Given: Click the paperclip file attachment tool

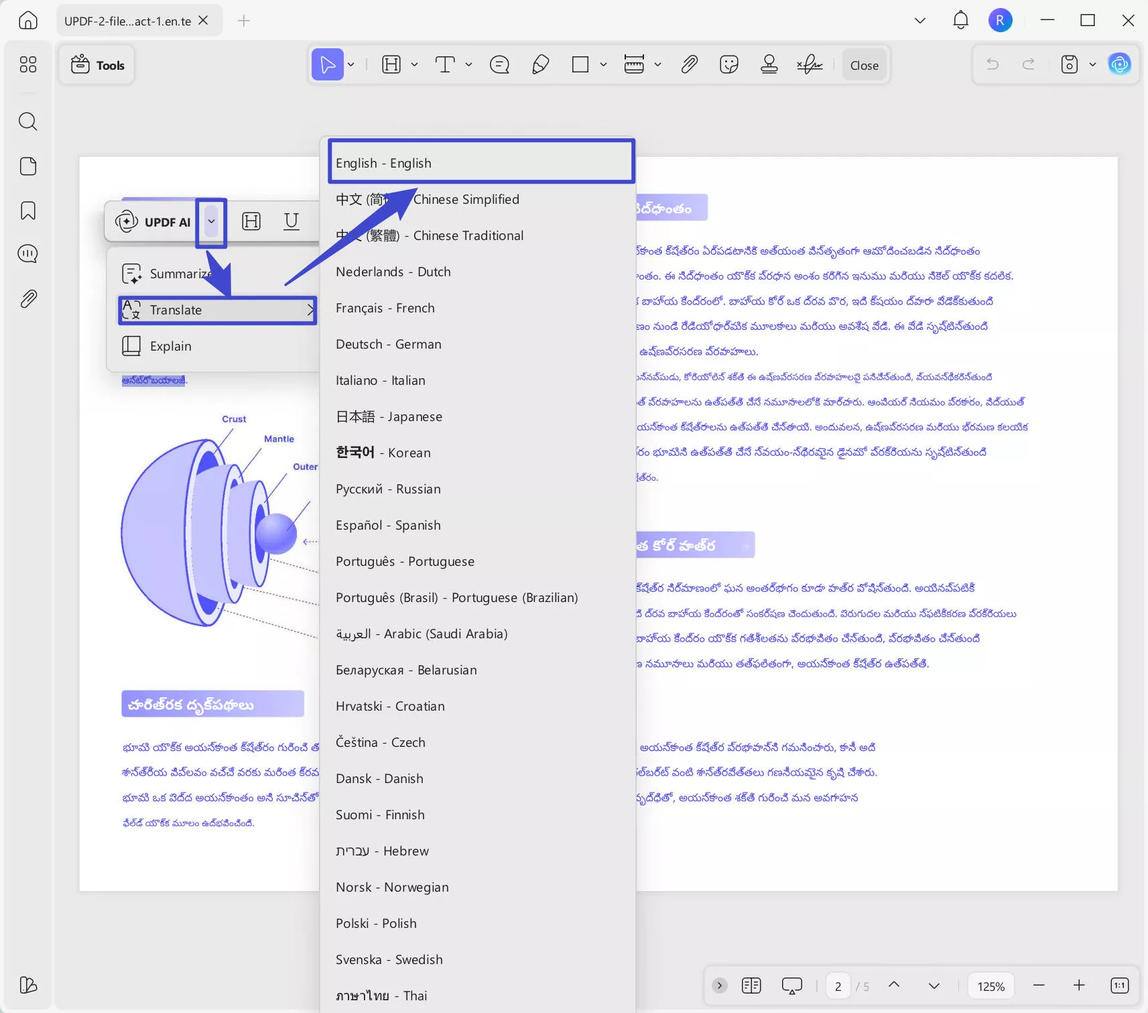Looking at the screenshot, I should point(688,64).
